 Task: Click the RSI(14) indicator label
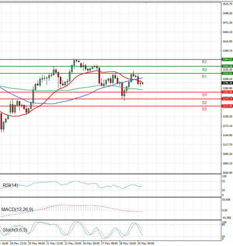(x=10, y=185)
